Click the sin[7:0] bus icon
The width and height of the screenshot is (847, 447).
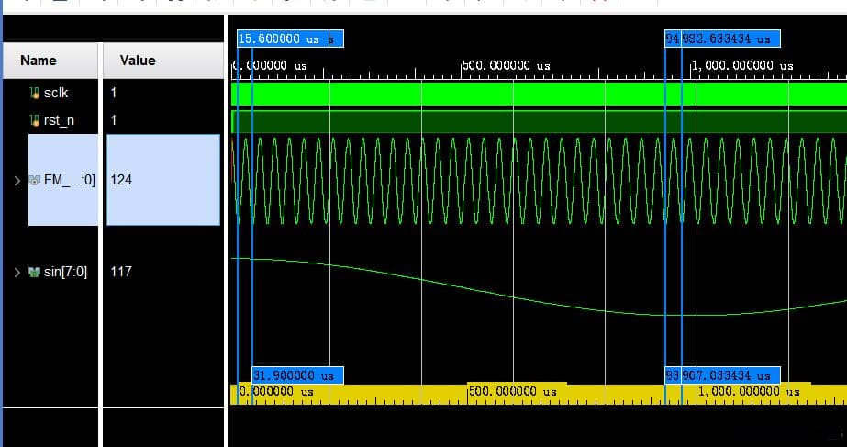(35, 272)
